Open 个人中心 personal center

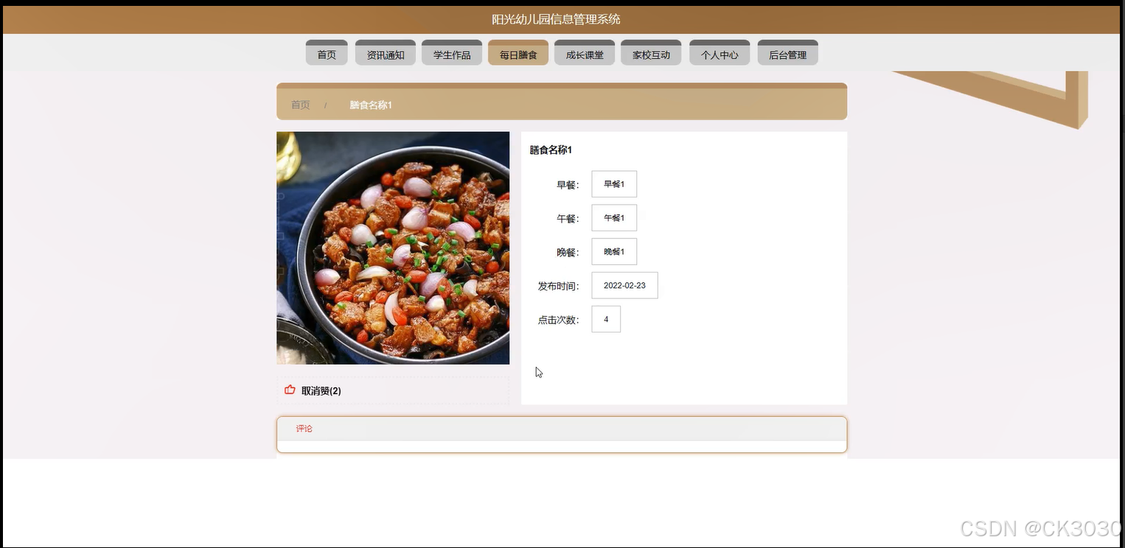[x=719, y=52]
